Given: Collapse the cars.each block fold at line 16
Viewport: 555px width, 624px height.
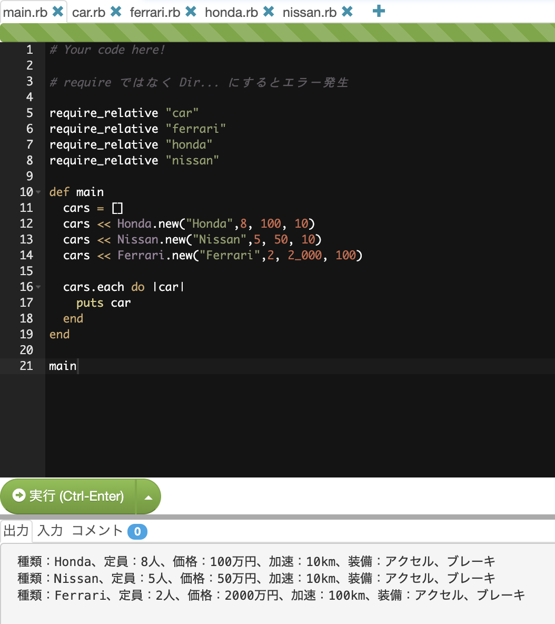Looking at the screenshot, I should [x=38, y=287].
